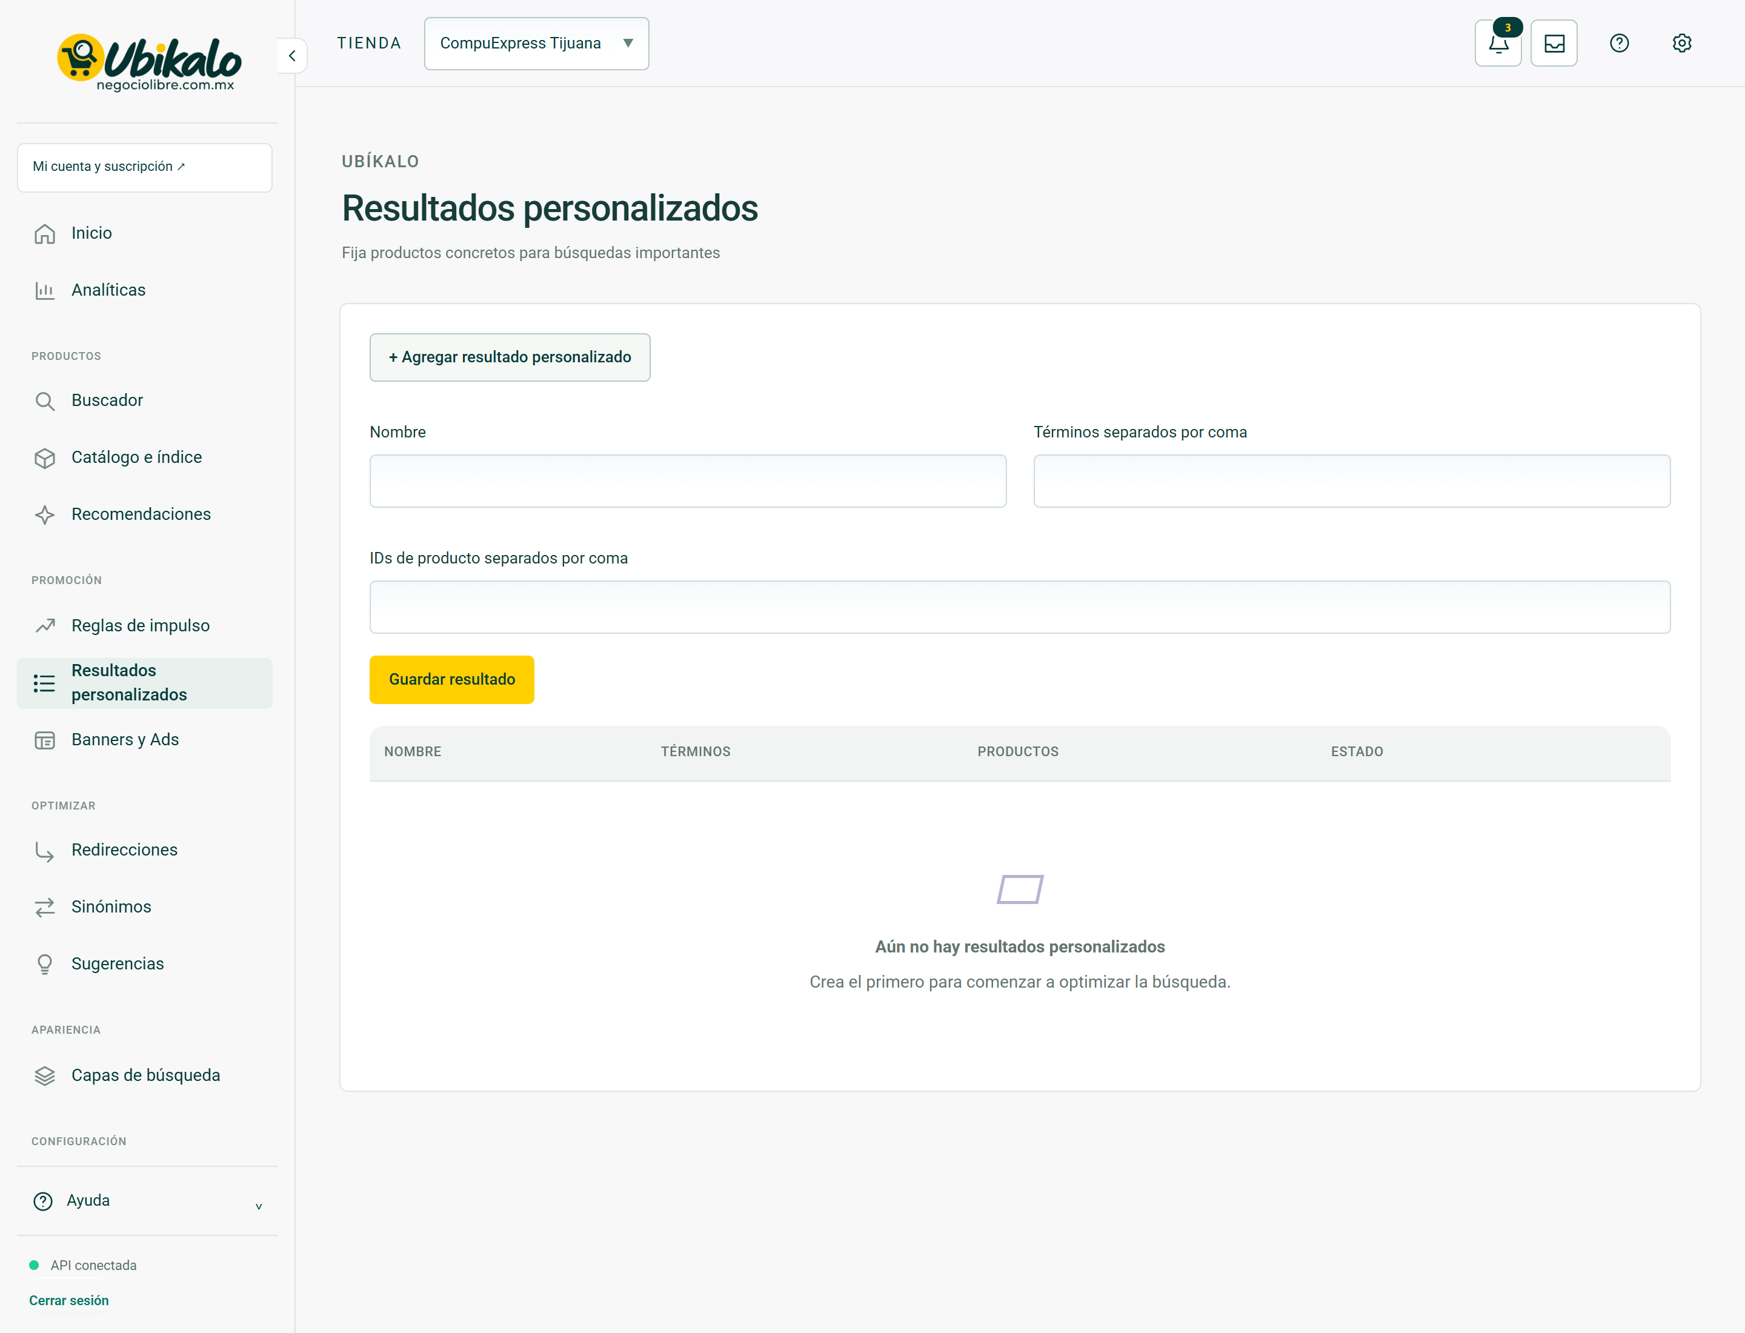Click Agregar resultado personalizado button
Screen dimensions: 1745x1333
tap(510, 358)
